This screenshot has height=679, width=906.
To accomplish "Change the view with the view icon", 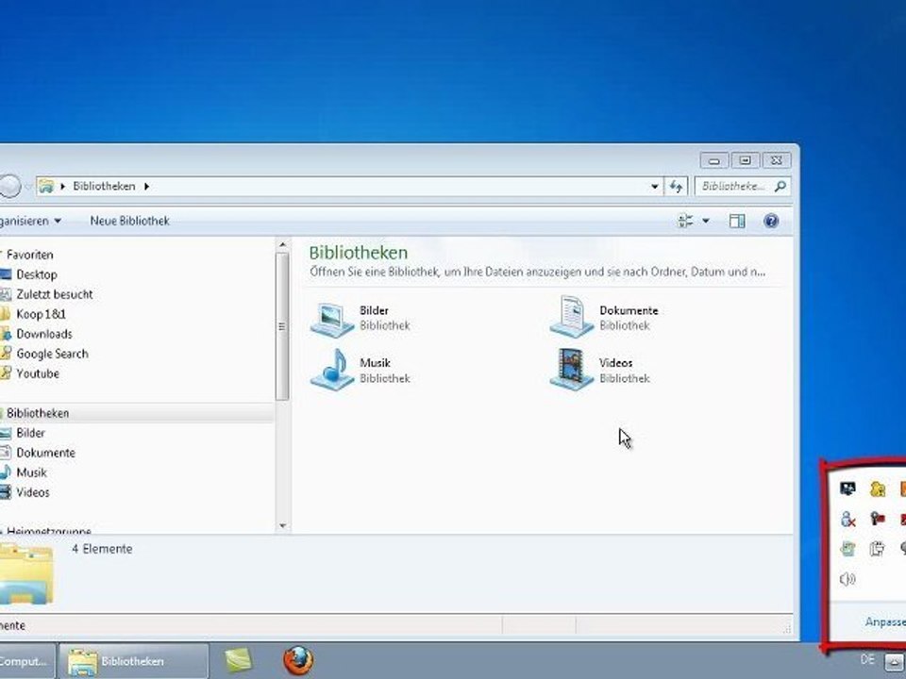I will [x=685, y=221].
